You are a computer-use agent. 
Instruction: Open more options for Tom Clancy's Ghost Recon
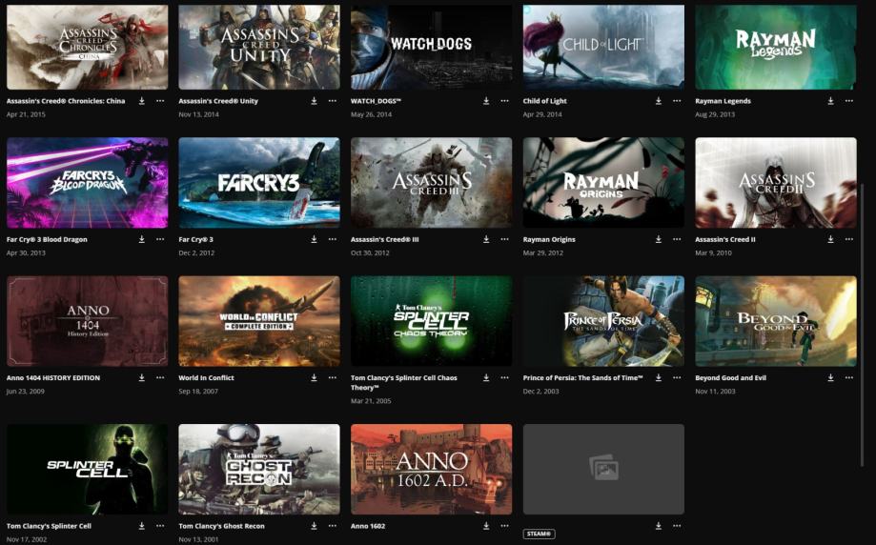[333, 525]
